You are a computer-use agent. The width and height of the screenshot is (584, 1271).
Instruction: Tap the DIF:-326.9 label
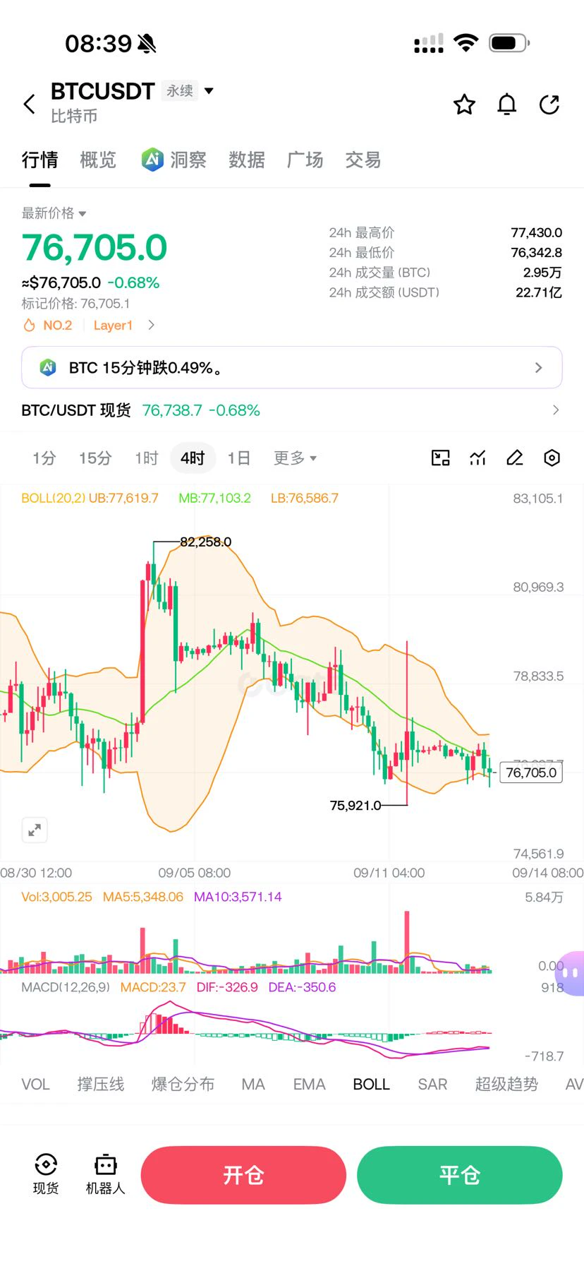(227, 987)
